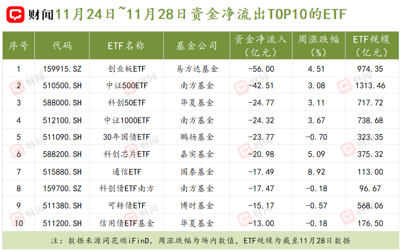403x252 pixels.
Task: Click the 通信ETF name cell
Action: pyautogui.click(x=127, y=172)
